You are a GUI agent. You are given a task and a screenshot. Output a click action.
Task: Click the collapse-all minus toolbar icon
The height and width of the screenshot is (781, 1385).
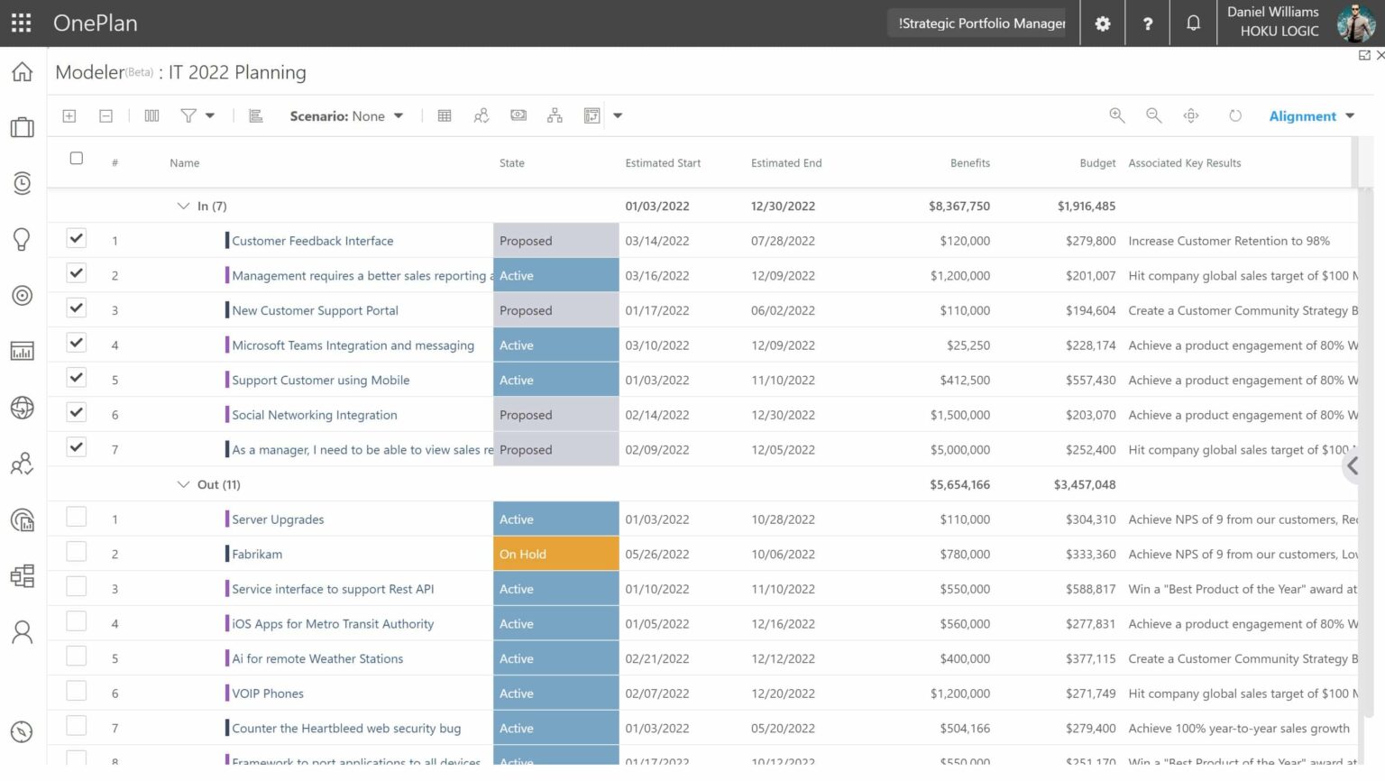click(x=105, y=115)
